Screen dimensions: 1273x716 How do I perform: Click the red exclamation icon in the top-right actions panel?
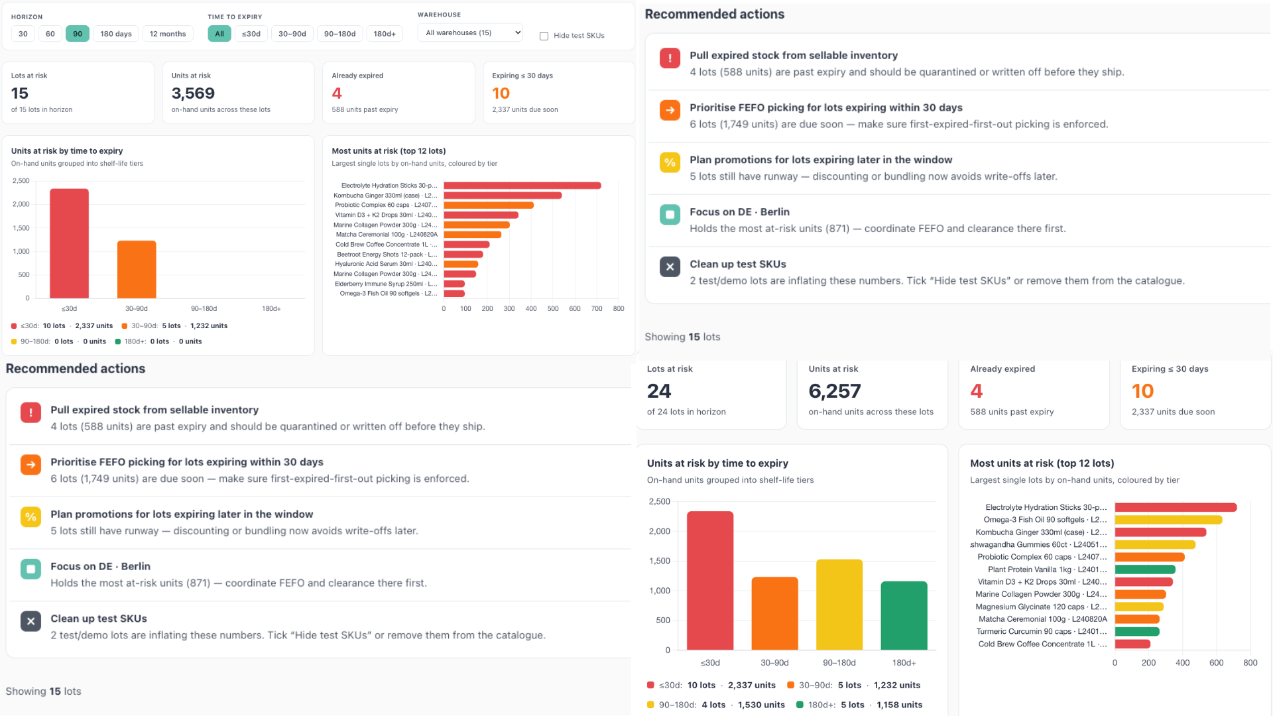coord(670,58)
